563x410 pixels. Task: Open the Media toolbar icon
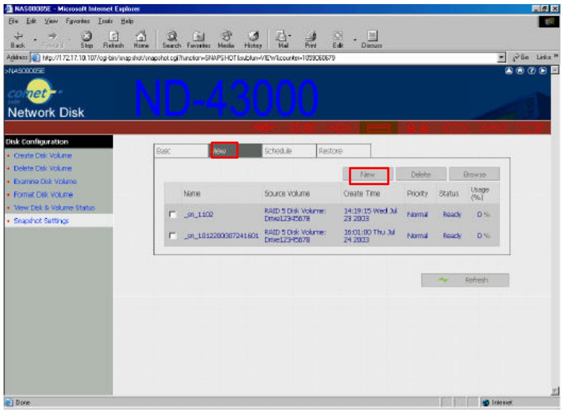[226, 39]
